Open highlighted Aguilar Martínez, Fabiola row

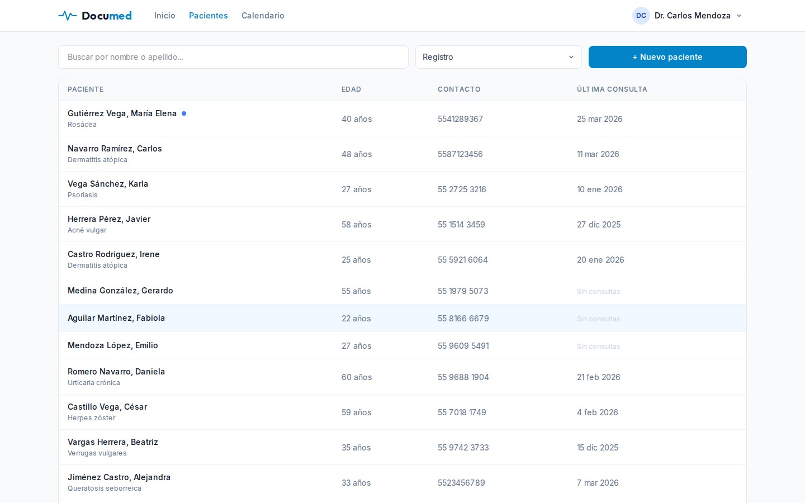click(x=116, y=318)
